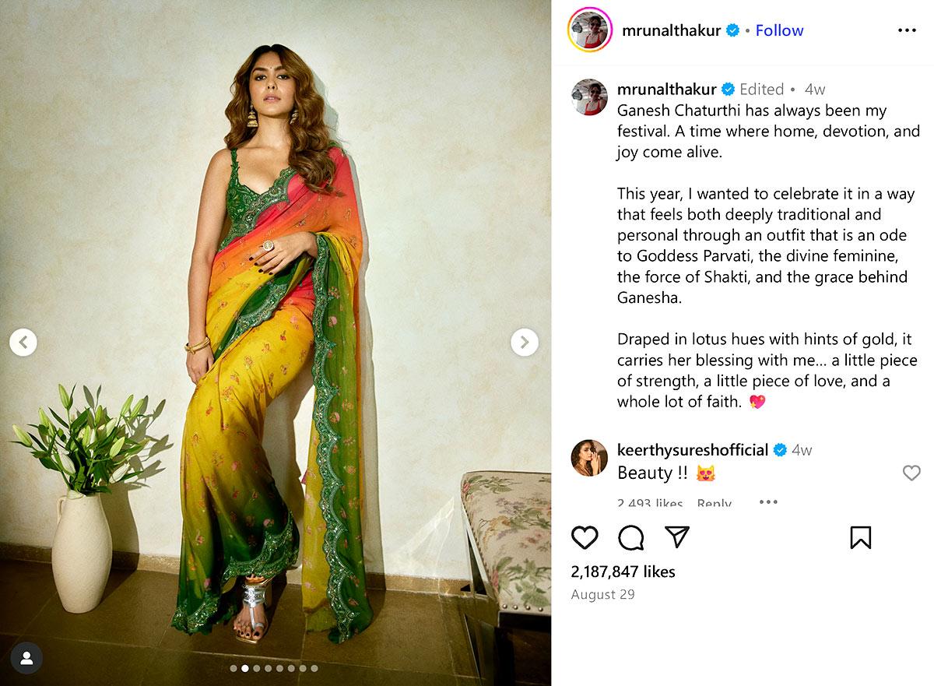Open keerthysureshofficial's profile name link

tap(693, 450)
